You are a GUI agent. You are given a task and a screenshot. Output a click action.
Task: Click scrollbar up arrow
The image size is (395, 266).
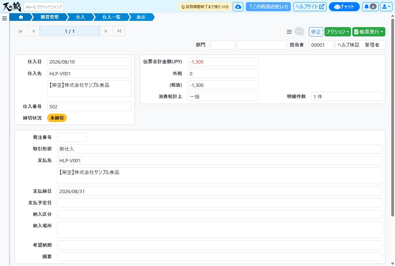(393, 15)
